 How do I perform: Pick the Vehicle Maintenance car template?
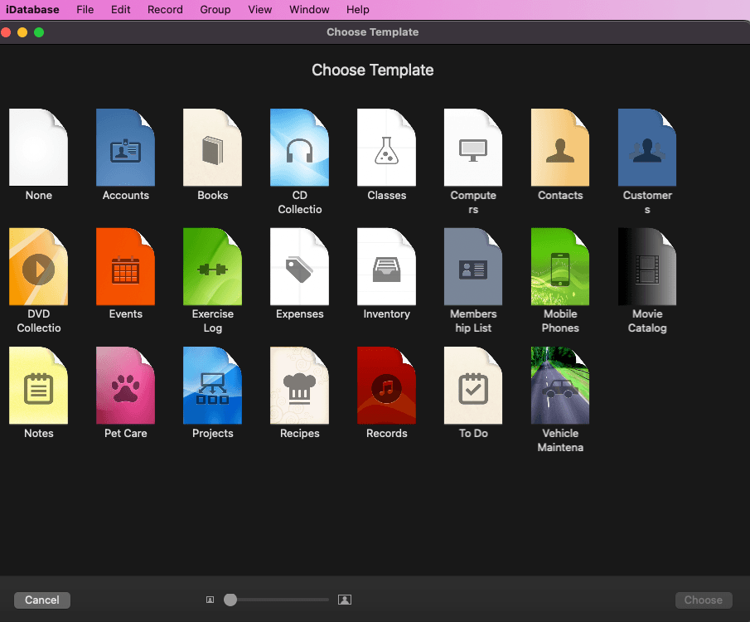(x=560, y=386)
